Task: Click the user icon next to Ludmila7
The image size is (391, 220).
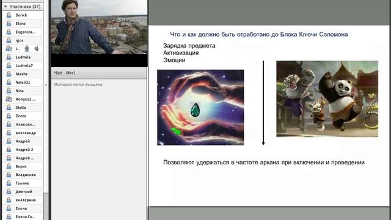Action: (x=9, y=65)
